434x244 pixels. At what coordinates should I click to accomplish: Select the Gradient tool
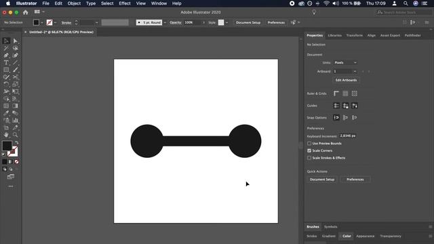(15, 106)
